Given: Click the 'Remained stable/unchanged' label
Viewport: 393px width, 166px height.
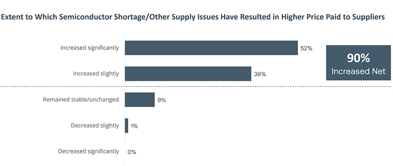Looking at the screenshot, I should click(81, 100).
